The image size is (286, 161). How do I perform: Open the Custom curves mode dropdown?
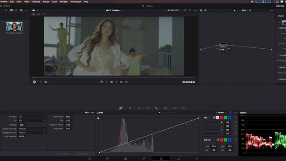click(x=221, y=112)
